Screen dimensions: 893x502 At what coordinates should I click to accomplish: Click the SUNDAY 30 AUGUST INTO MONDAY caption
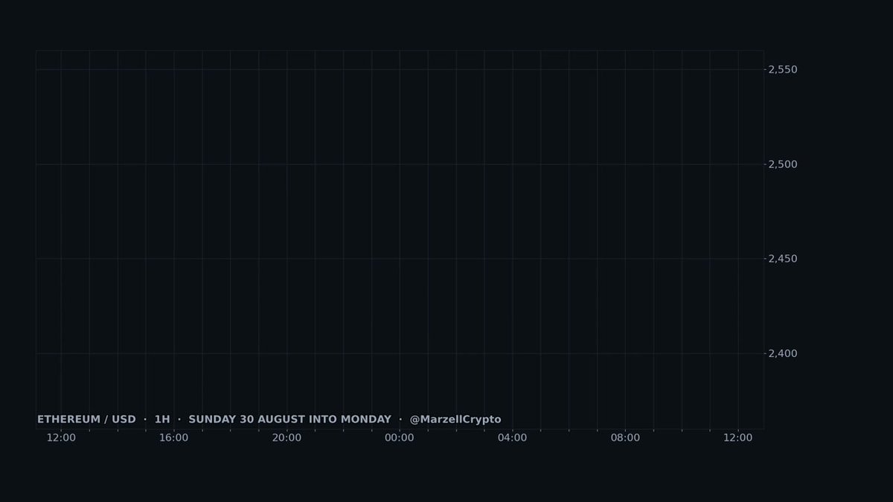click(289, 419)
